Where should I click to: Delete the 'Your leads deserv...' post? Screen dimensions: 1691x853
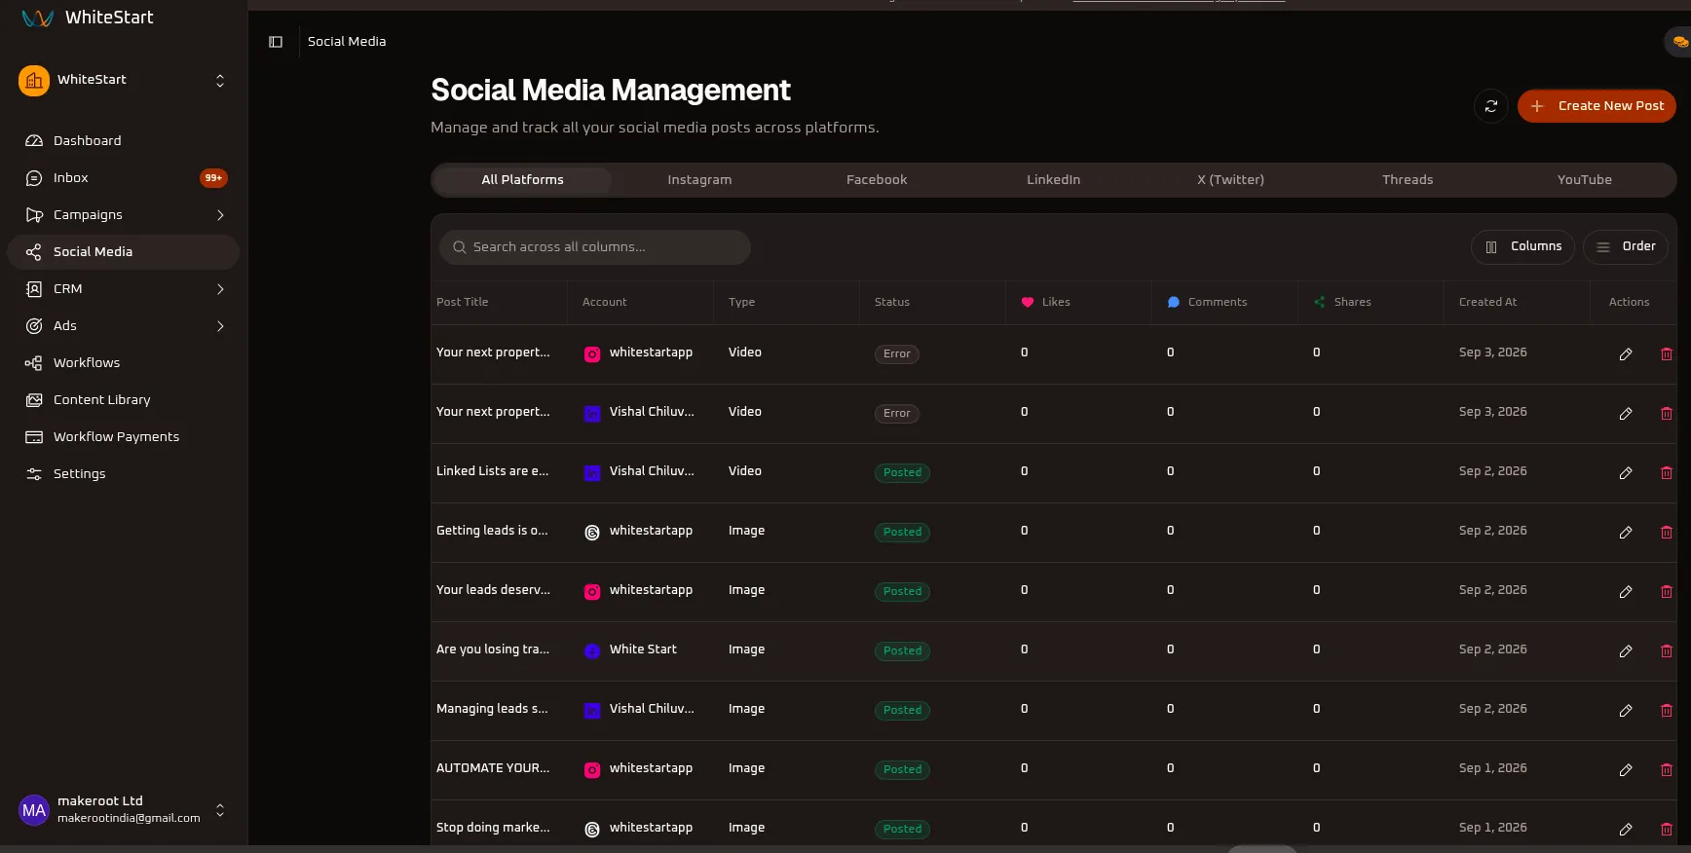point(1667,592)
